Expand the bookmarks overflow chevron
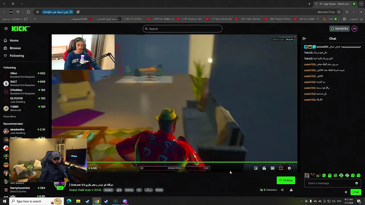Screen dimensions: 365x205 pyautogui.click(x=35, y=19)
